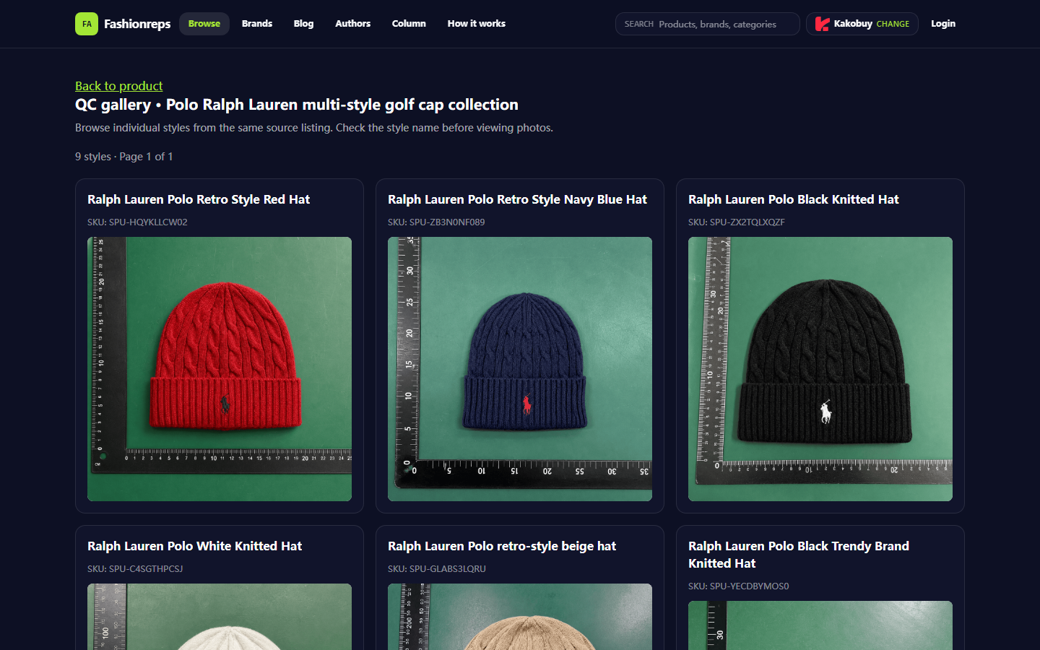1040x650 pixels.
Task: Click the Black Trendy Brand Knitted Hat title
Action: [x=799, y=555]
